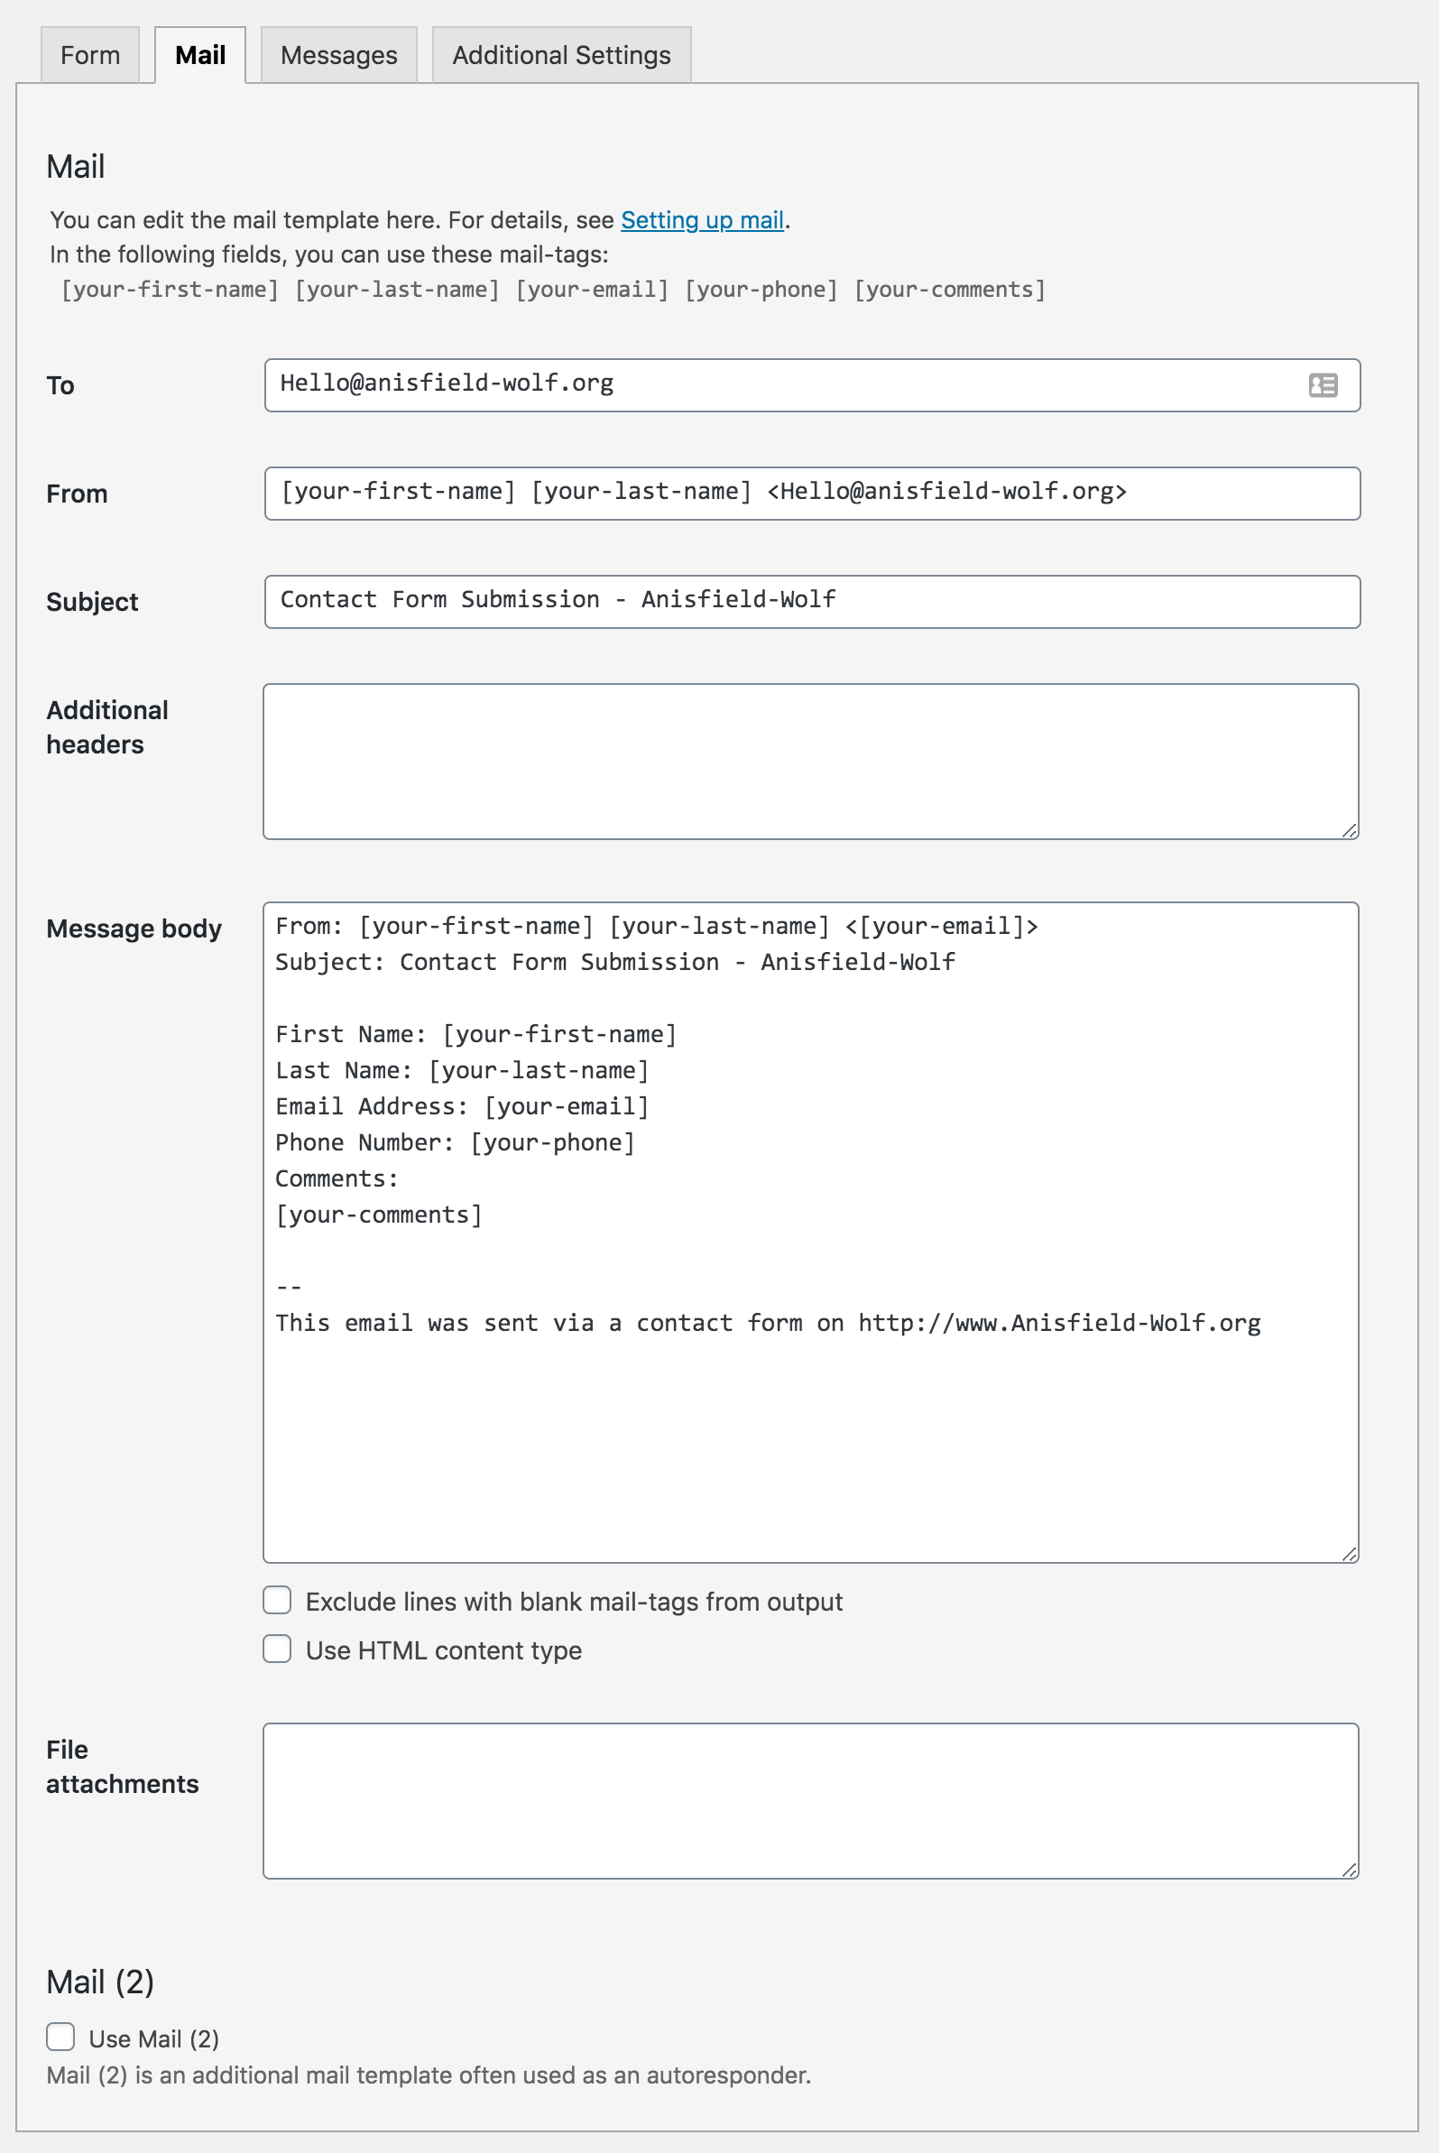Enable Exclude lines with blank mail-tags

tap(277, 1601)
